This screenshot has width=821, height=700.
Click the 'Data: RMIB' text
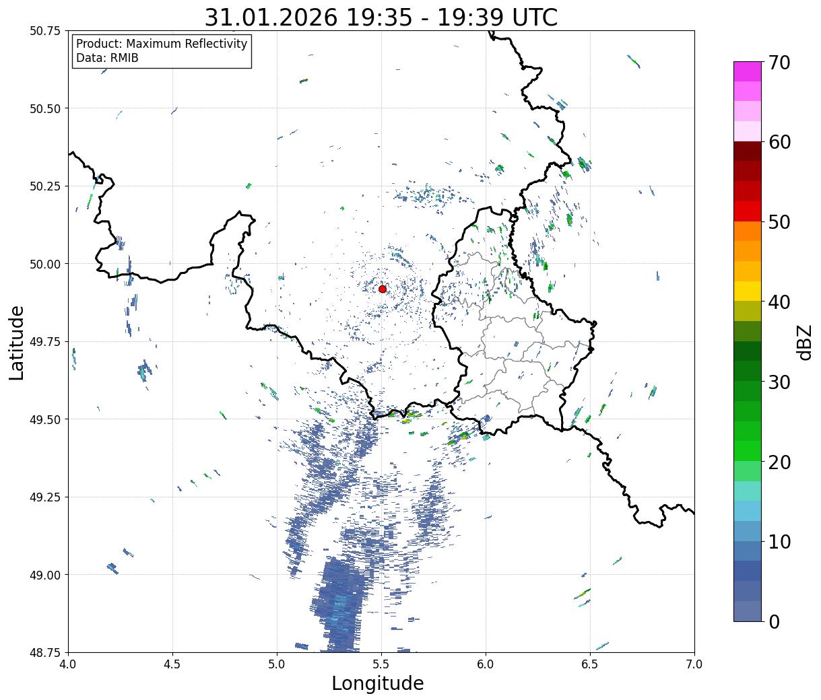pyautogui.click(x=107, y=58)
